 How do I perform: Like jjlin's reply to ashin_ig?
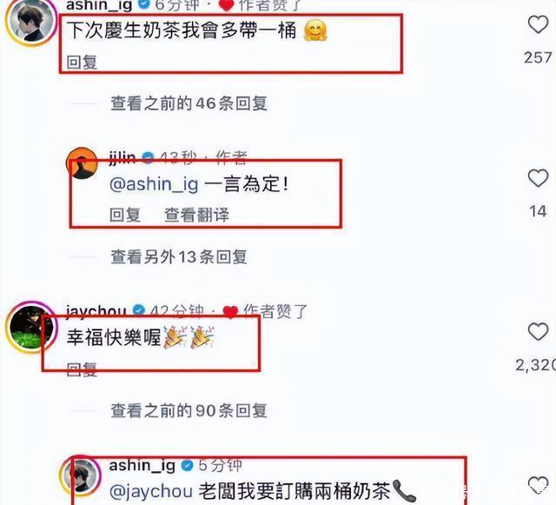pos(538,178)
